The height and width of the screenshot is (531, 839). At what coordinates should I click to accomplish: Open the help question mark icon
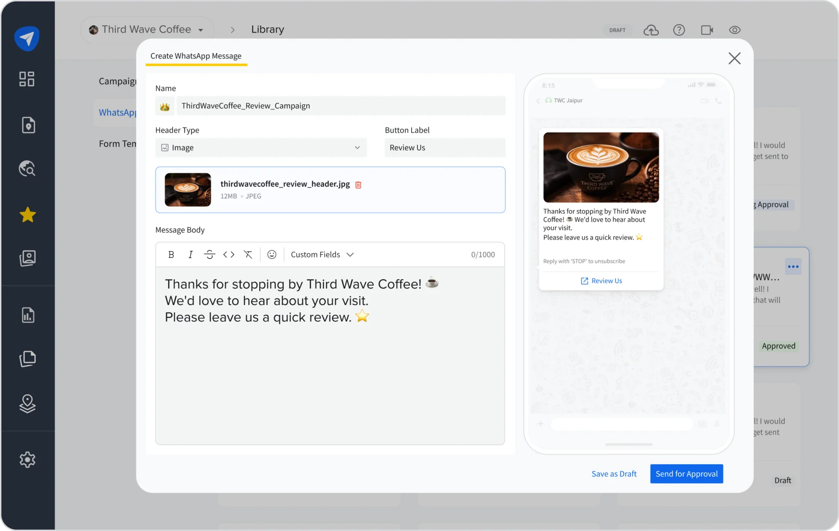pyautogui.click(x=679, y=30)
